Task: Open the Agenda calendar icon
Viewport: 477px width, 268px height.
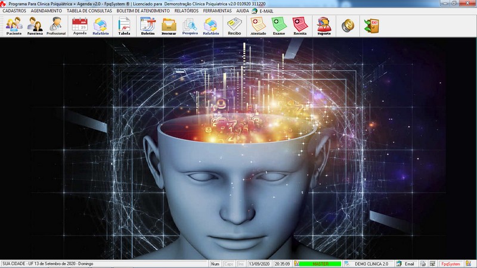Action: 80,26
